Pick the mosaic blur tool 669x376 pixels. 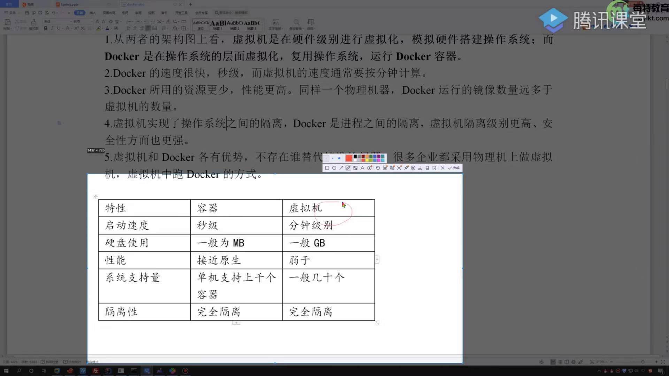click(355, 168)
